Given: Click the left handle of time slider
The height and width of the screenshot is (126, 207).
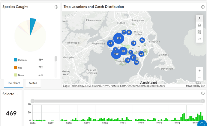Looking at the screenshot, I should [33, 101].
